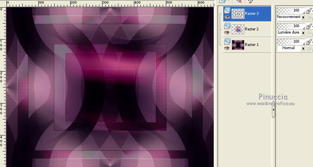Select the Raster 3 layer name

tap(252, 14)
